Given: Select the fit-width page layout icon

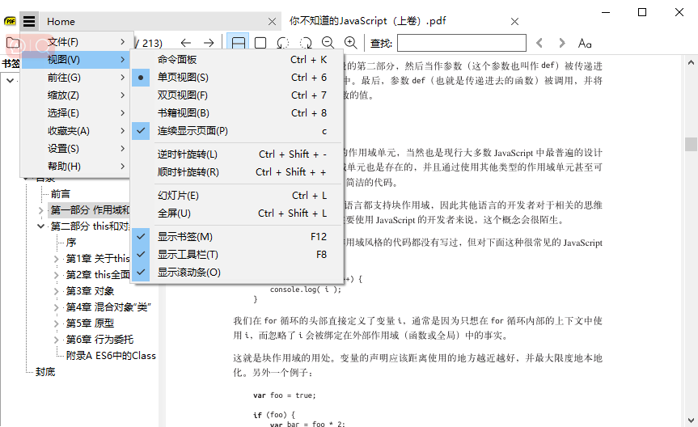Looking at the screenshot, I should (238, 43).
